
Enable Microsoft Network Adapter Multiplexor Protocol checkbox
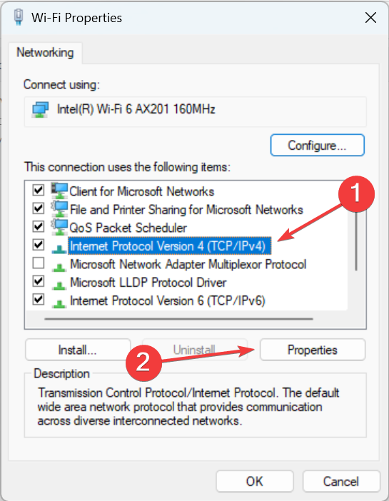pyautogui.click(x=39, y=263)
